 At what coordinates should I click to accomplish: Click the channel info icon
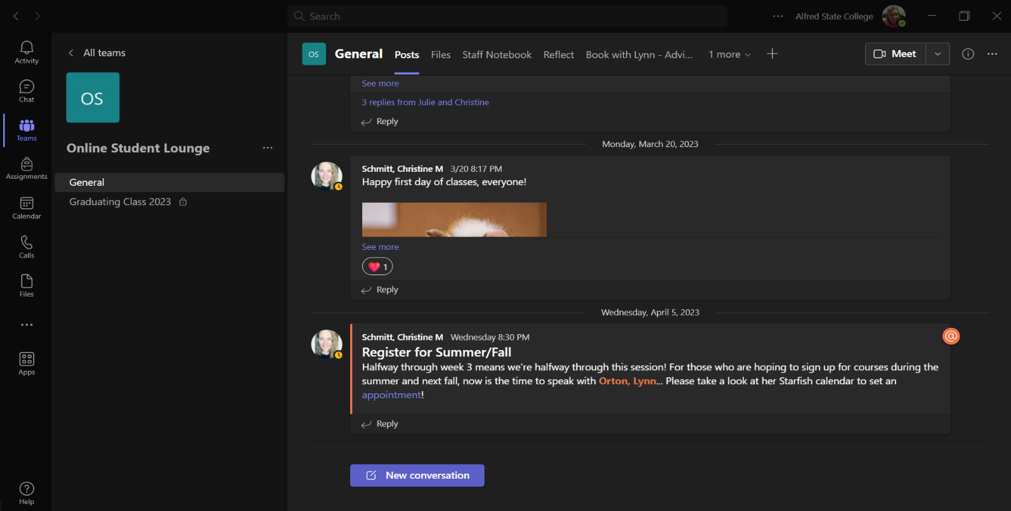[968, 54]
